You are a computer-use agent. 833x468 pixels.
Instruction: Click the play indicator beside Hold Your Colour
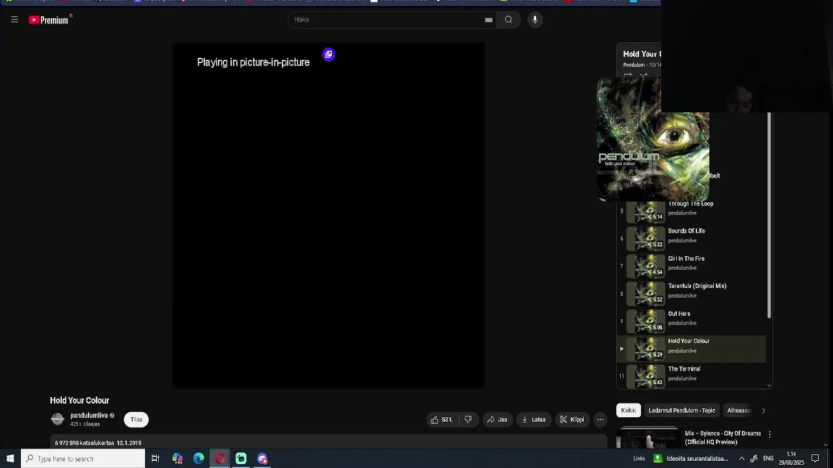[x=621, y=349]
